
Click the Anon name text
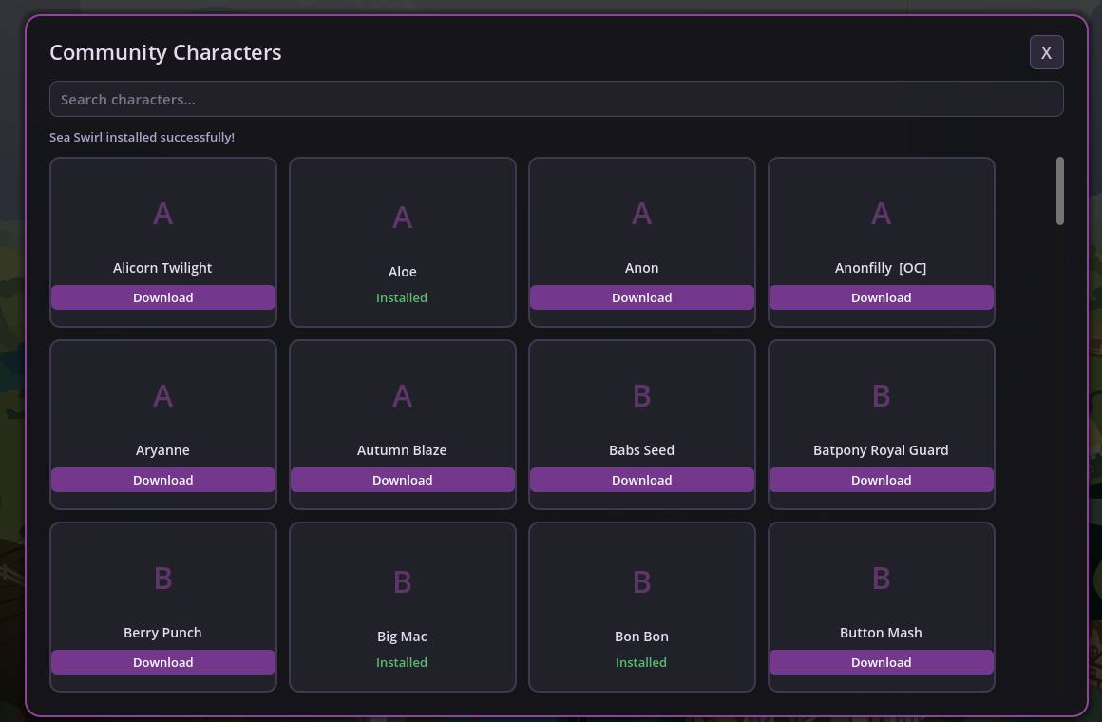tap(641, 268)
